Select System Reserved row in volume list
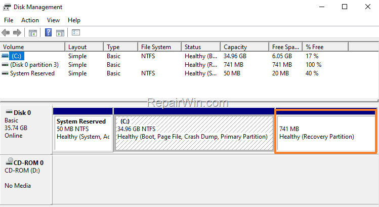This screenshot has width=379, height=207. [x=31, y=73]
